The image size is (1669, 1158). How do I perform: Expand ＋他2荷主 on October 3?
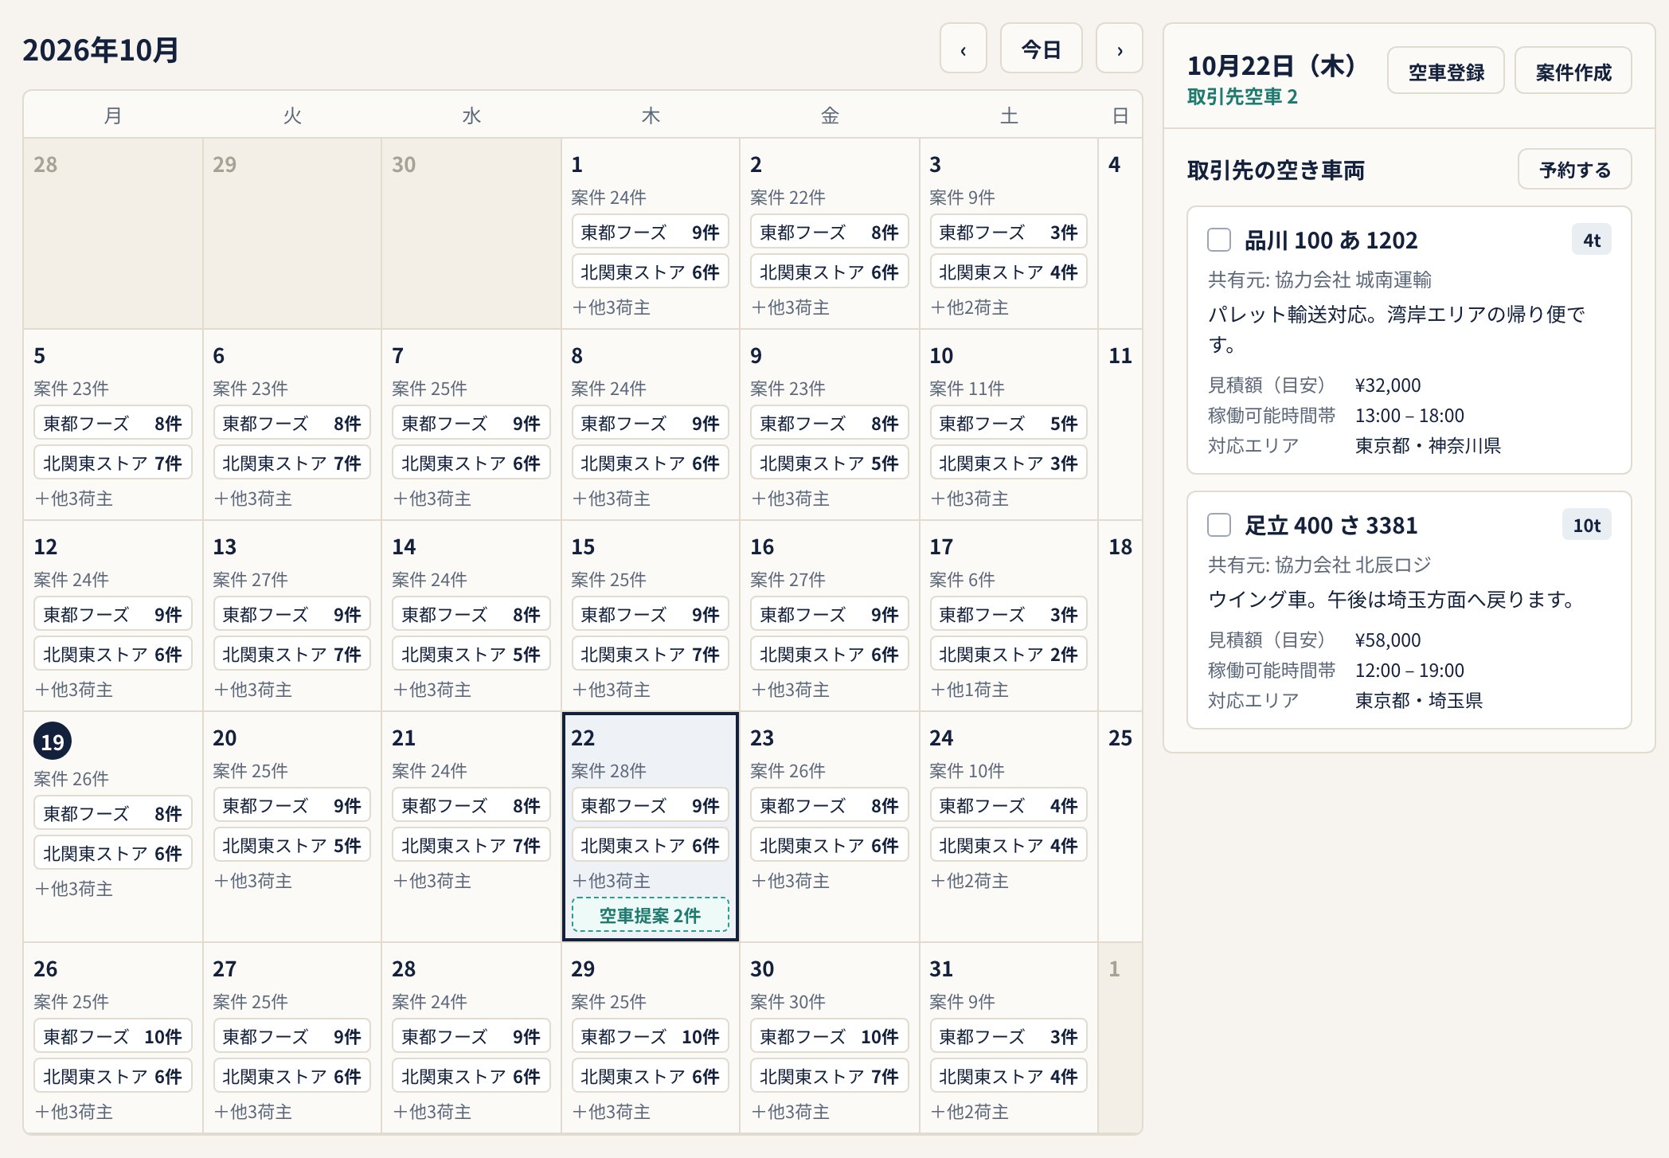[x=969, y=307]
